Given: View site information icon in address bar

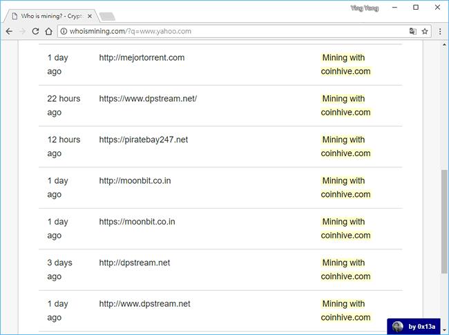Looking at the screenshot, I should [64, 31].
